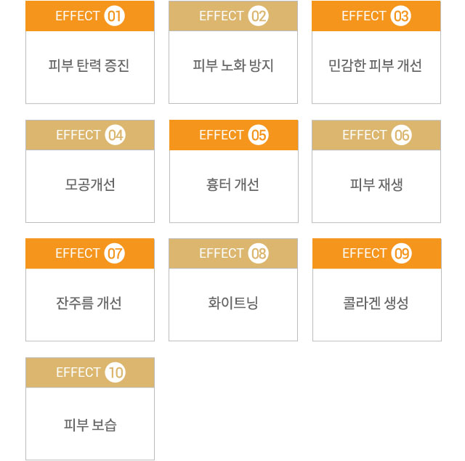Click the 피부 보습 card text

coord(90,425)
